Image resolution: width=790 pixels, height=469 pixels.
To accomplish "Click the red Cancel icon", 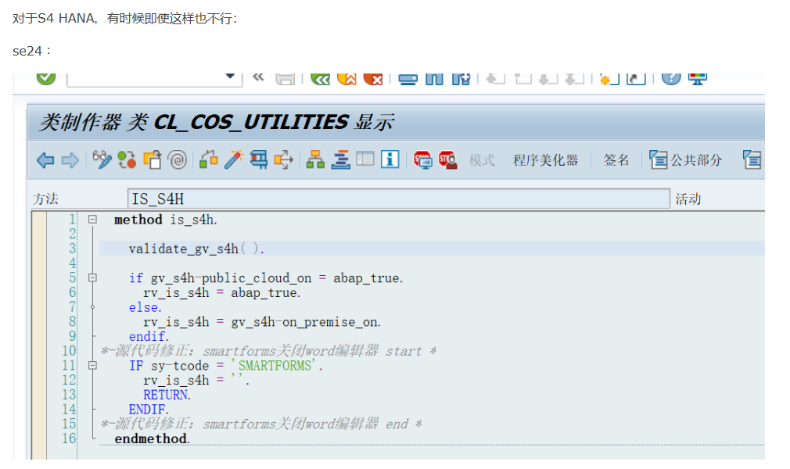I will pos(373,79).
